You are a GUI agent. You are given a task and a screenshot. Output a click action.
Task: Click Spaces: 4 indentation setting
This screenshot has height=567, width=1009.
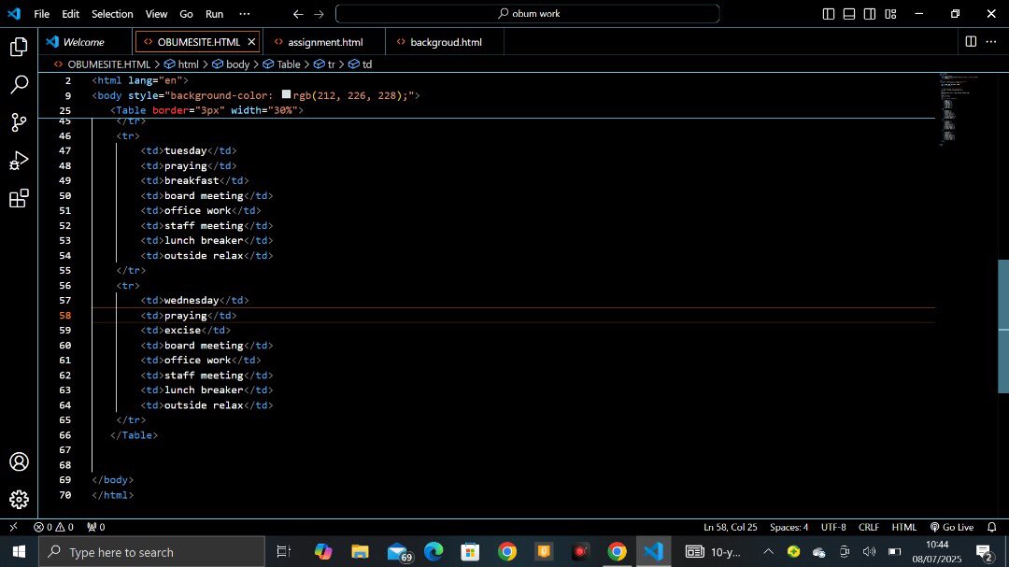point(789,527)
